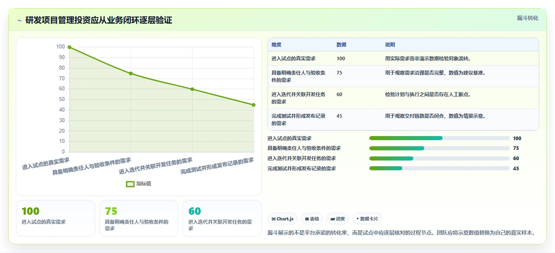This screenshot has width=555, height=253.
Task: Click progress label 完成测试并形成发布记录的需求
Action: point(302,169)
